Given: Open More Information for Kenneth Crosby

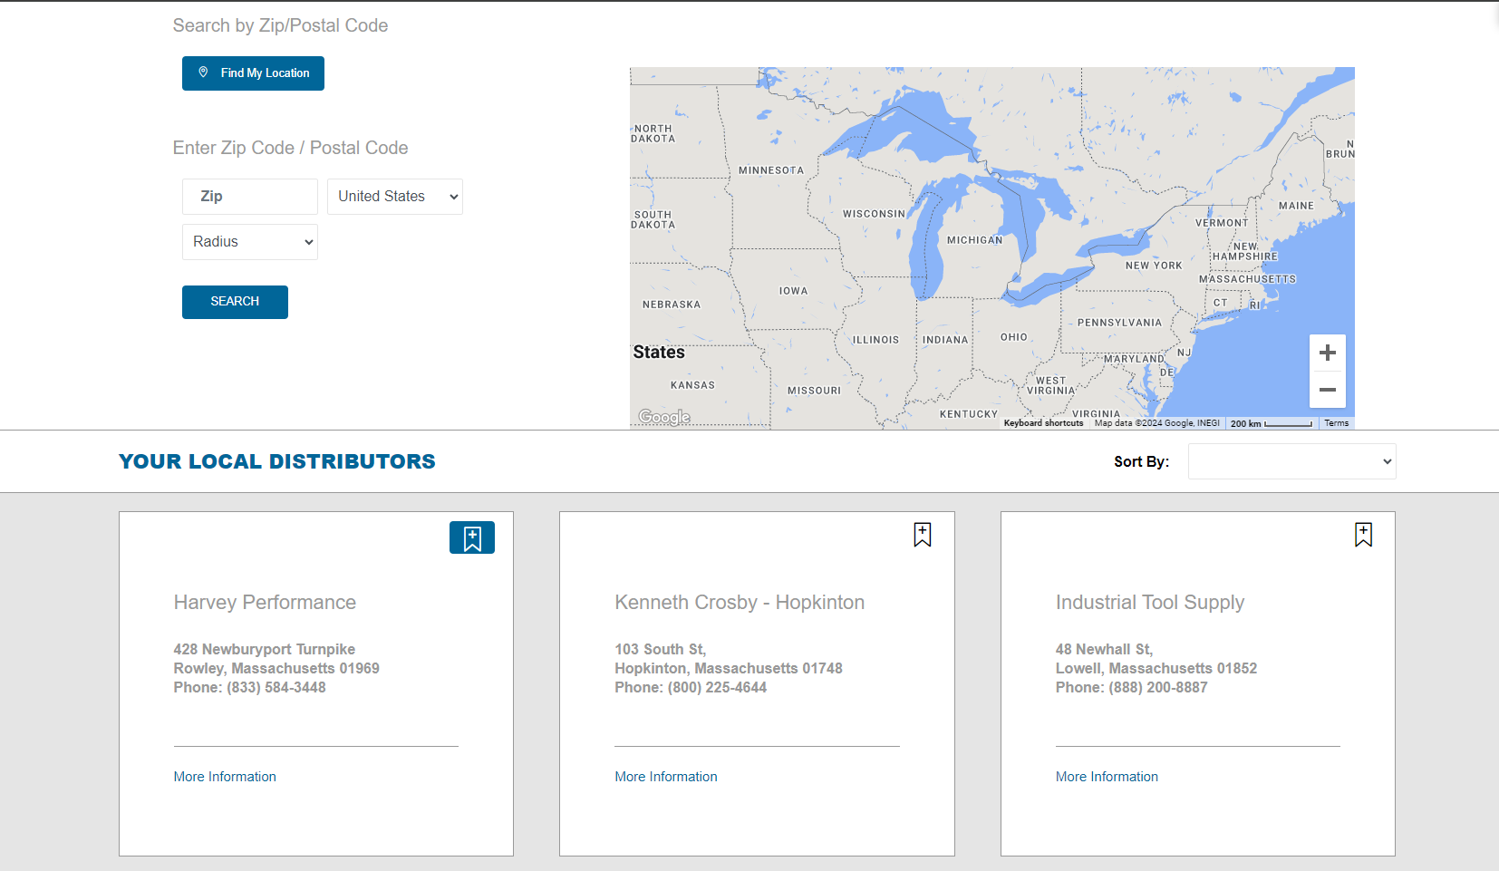Looking at the screenshot, I should tap(666, 777).
